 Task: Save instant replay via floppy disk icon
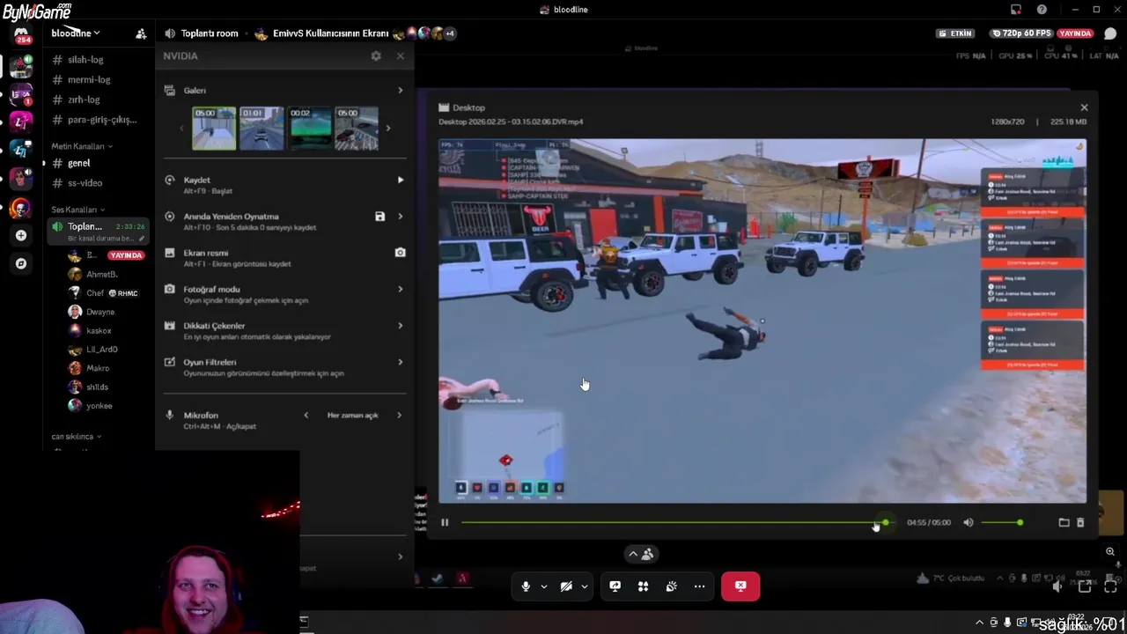(x=379, y=216)
